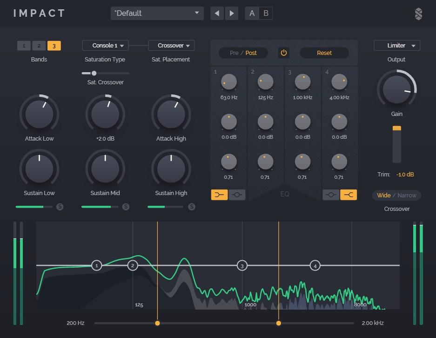Select 1 band mode
This screenshot has width=436, height=338.
tap(24, 46)
